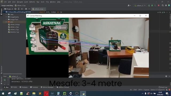Click the Project tool window side tab
The width and height of the screenshot is (171, 96).
click(x=1, y=12)
